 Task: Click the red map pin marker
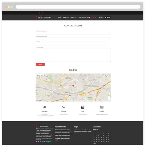pos(73,86)
